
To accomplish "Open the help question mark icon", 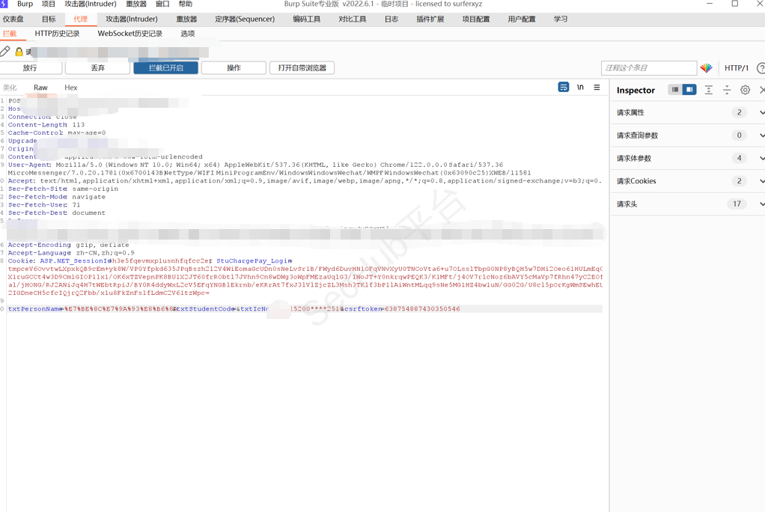I will coord(761,68).
